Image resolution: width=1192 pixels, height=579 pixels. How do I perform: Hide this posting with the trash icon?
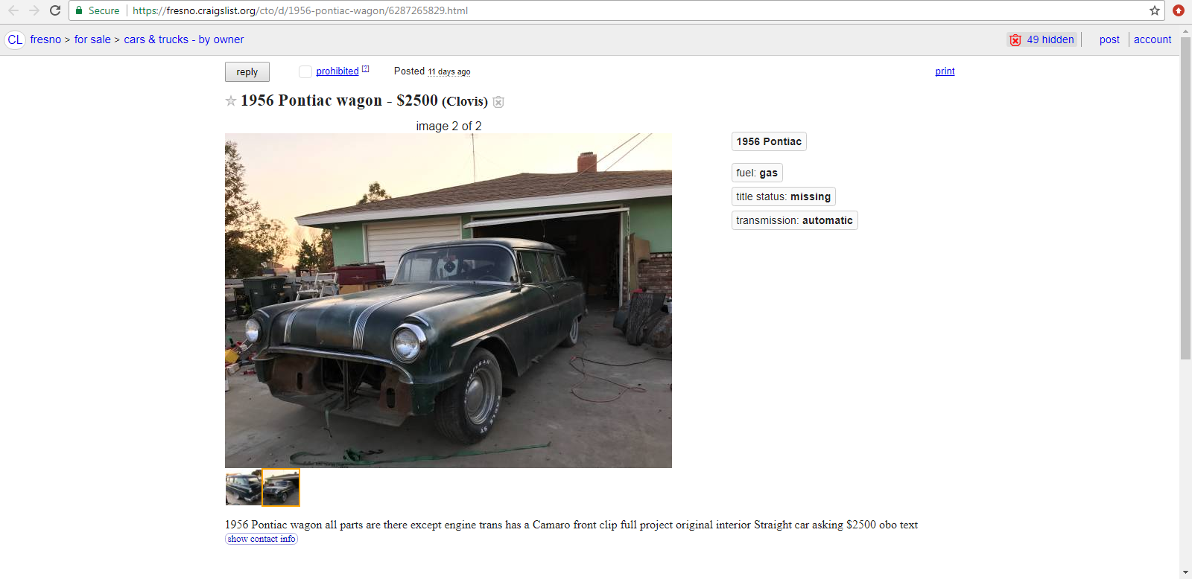click(498, 102)
